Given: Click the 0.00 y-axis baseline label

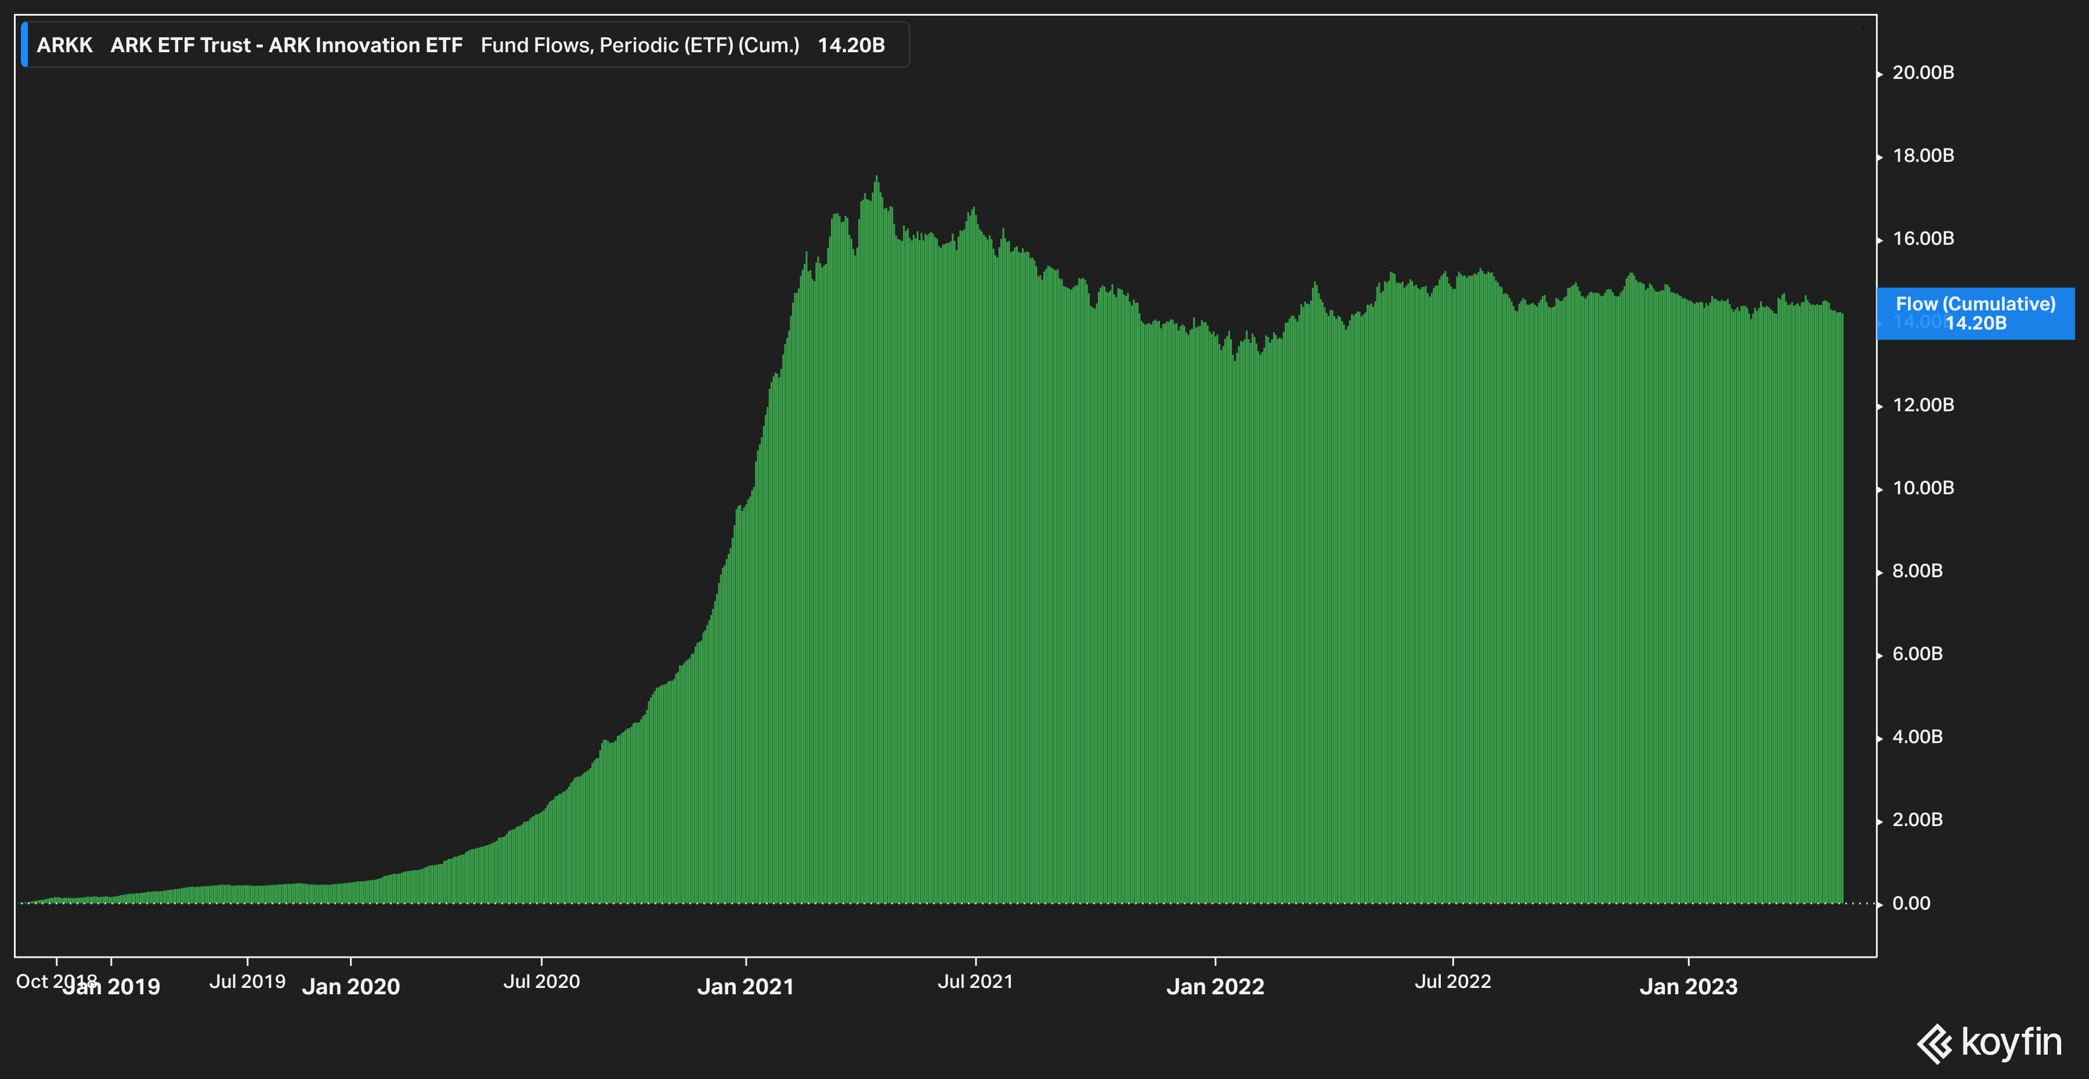Looking at the screenshot, I should click(1911, 903).
